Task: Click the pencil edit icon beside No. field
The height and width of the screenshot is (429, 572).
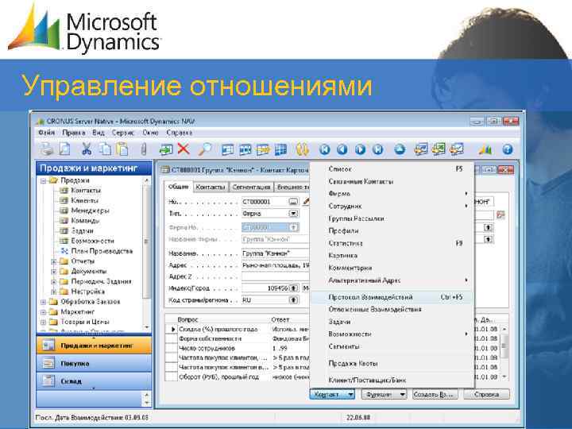Action: coord(306,201)
